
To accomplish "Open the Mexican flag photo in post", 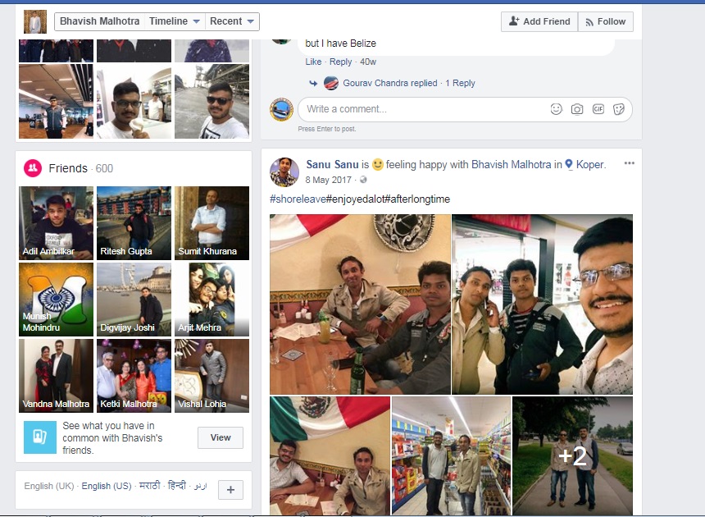I will [x=330, y=455].
